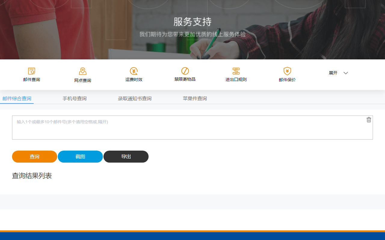Click the shield icon above 邮件保价
Screen dimensions: 385x240
click(287, 71)
